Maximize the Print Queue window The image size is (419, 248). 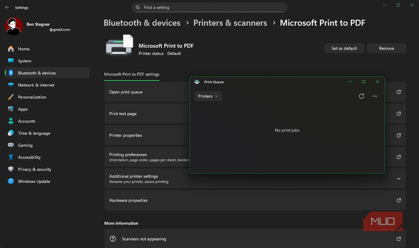pyautogui.click(x=364, y=82)
